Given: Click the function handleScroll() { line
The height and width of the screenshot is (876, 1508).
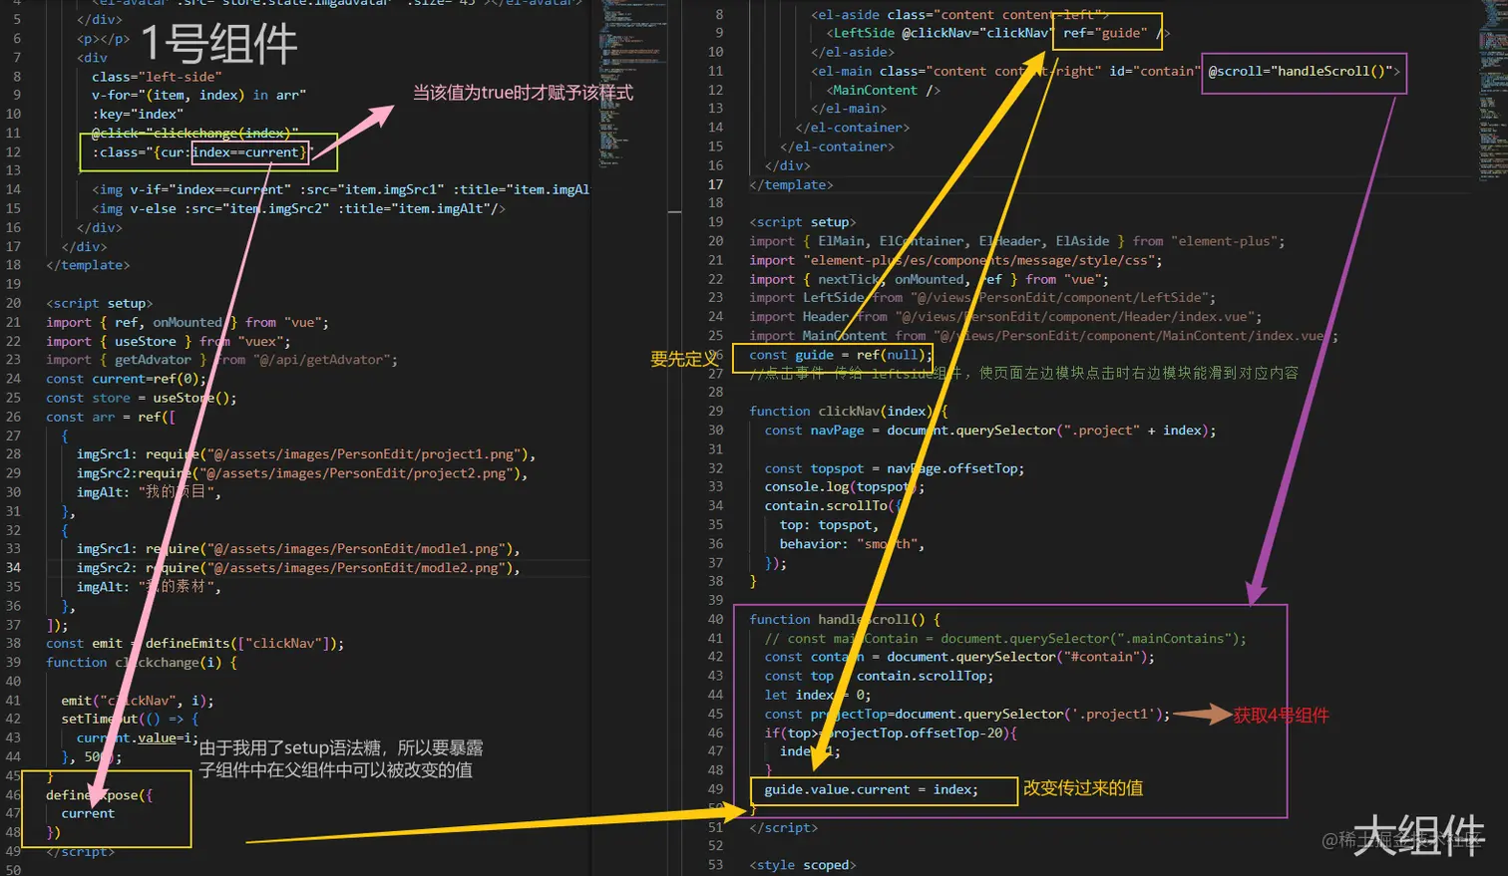Looking at the screenshot, I should click(x=845, y=620).
